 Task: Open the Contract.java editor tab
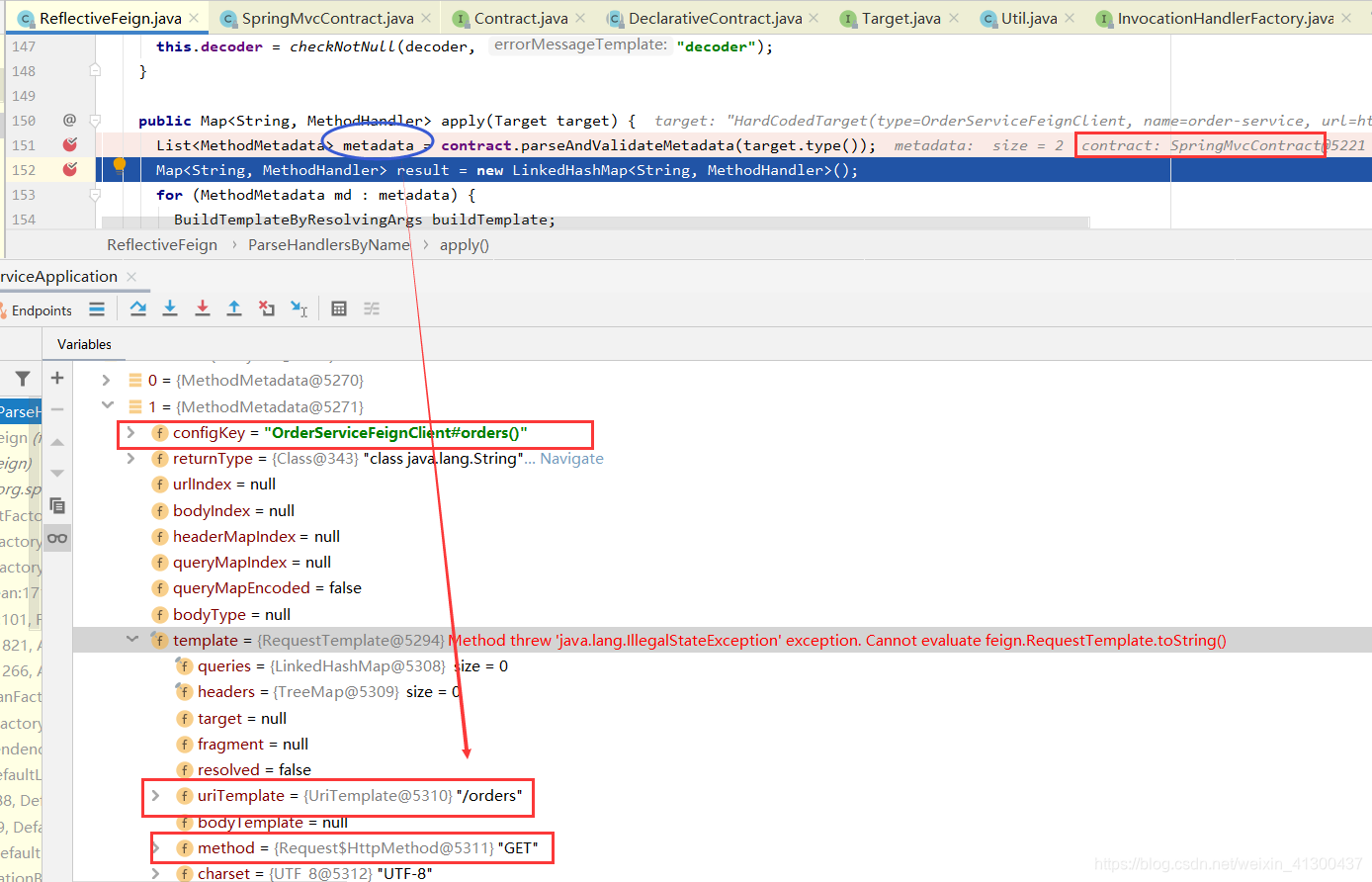pos(521,18)
